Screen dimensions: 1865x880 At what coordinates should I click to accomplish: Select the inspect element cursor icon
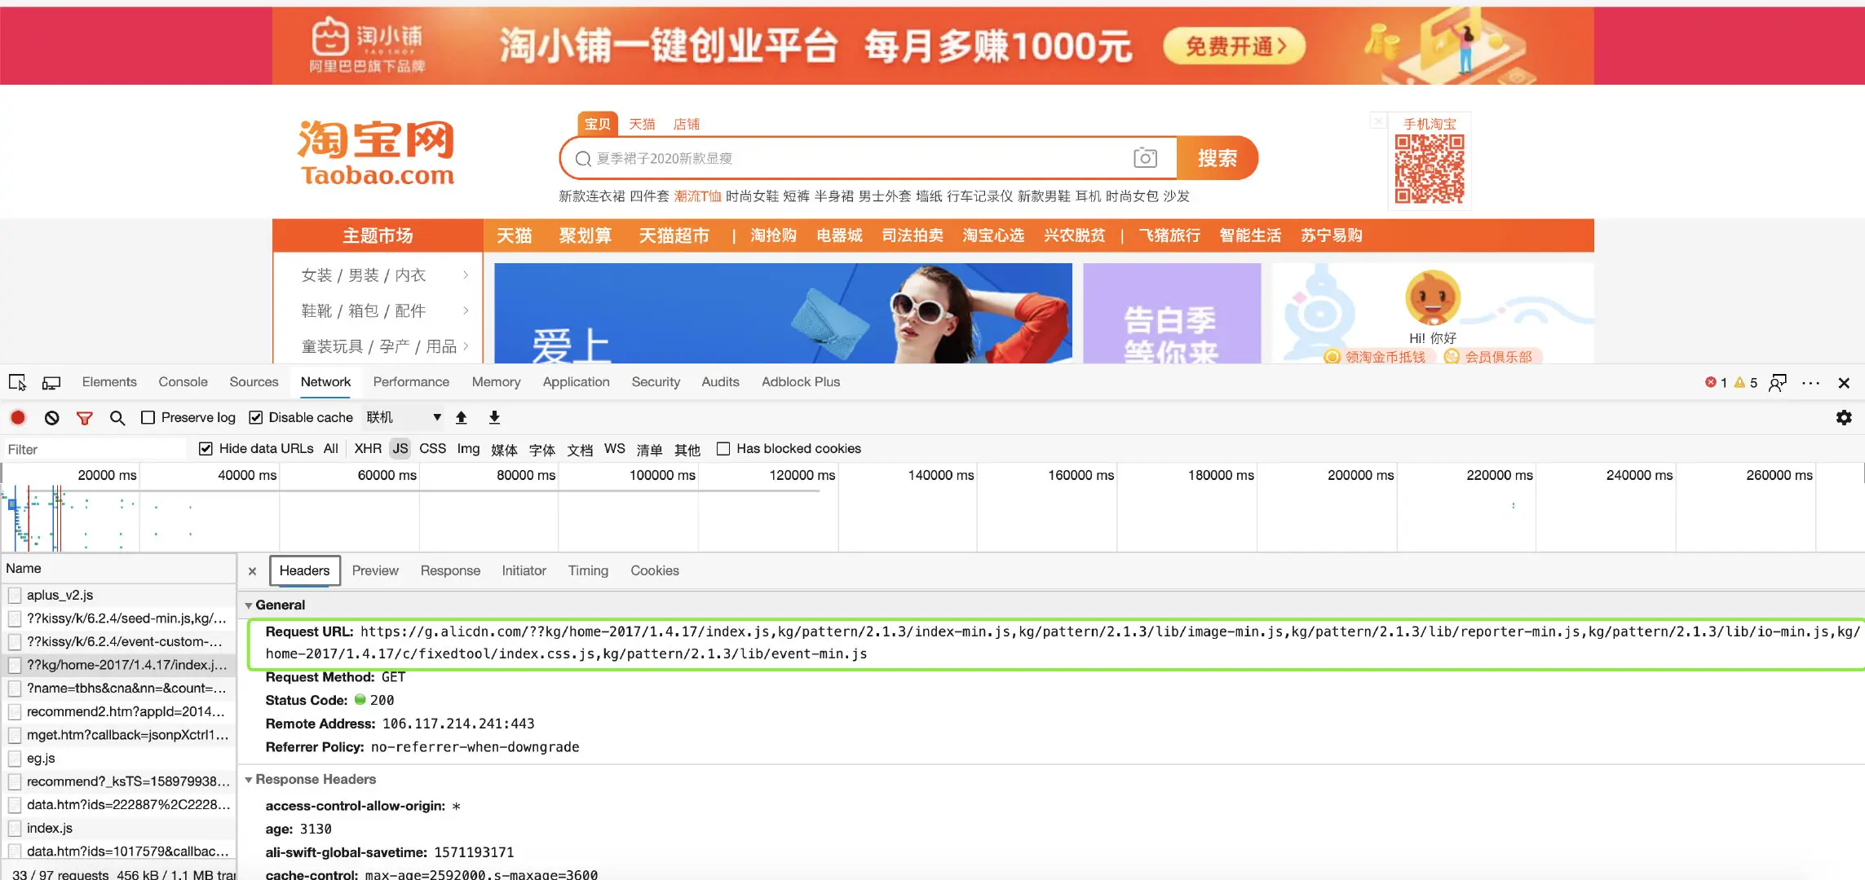point(17,382)
